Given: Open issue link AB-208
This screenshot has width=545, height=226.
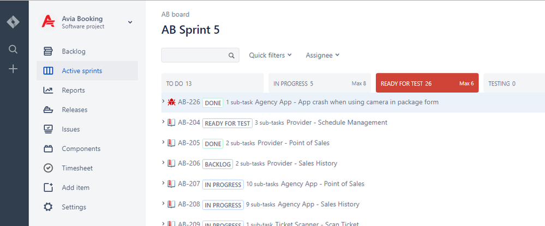Looking at the screenshot, I should [189, 204].
